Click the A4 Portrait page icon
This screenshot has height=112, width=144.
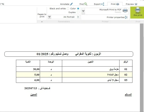[78, 17]
